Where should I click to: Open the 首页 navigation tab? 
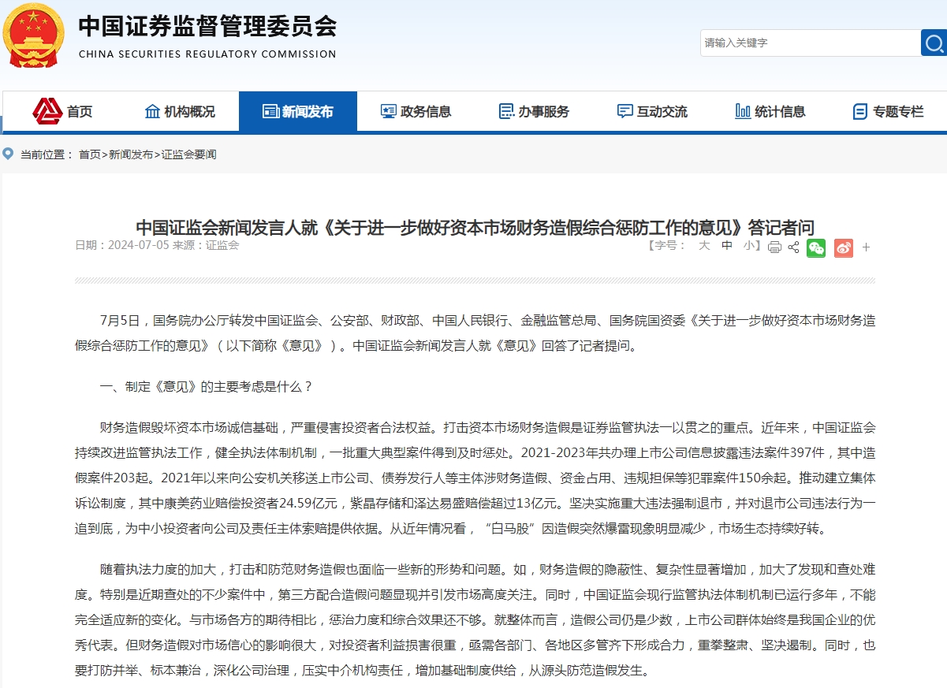pos(62,111)
